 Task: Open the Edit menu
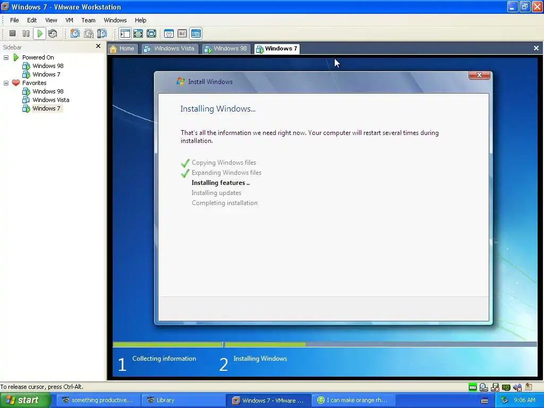pyautogui.click(x=32, y=20)
